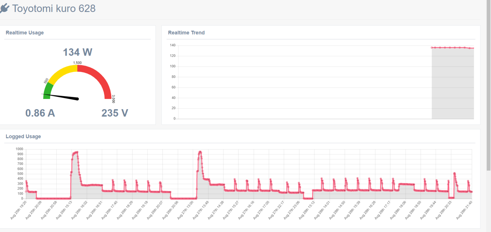Click the Aug 26th peak near 950 W
491x232 pixels.
[77, 152]
